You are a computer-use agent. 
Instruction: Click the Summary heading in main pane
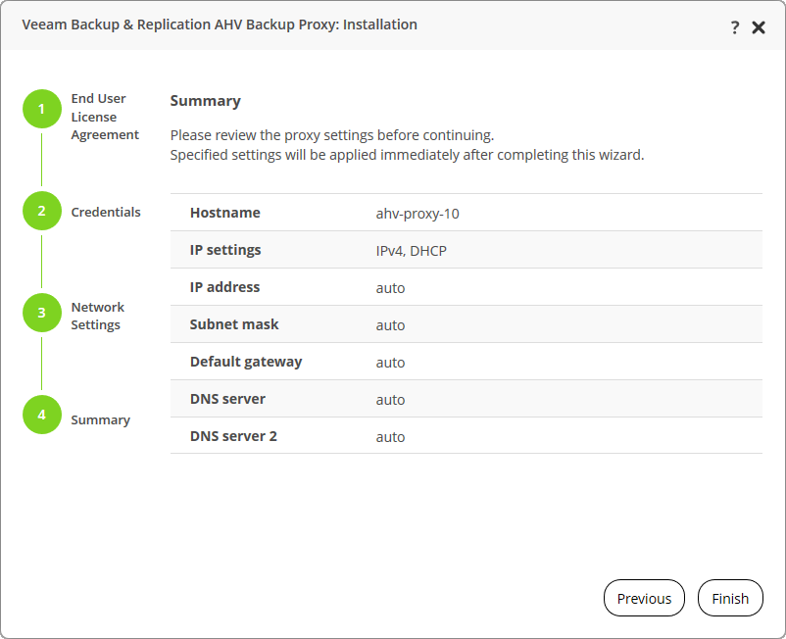[x=206, y=101]
